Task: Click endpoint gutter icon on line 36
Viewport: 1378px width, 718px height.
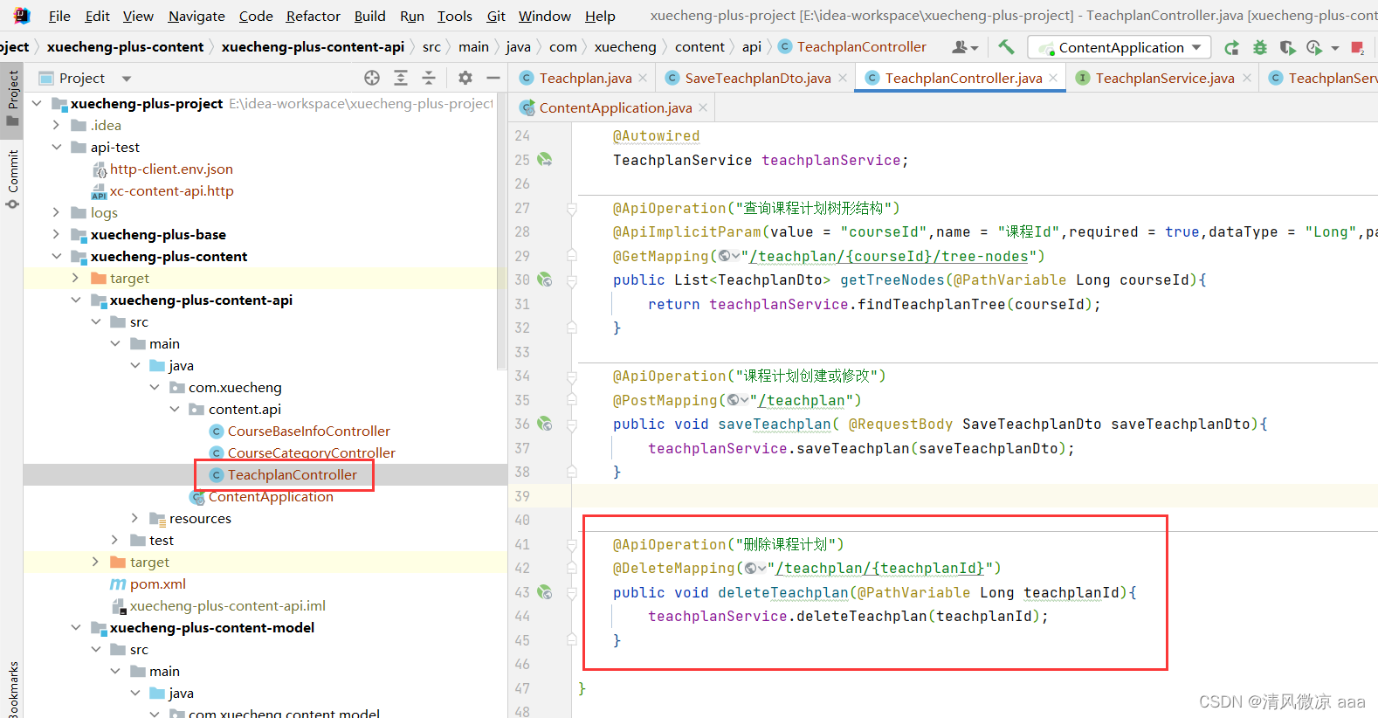Action: click(545, 424)
